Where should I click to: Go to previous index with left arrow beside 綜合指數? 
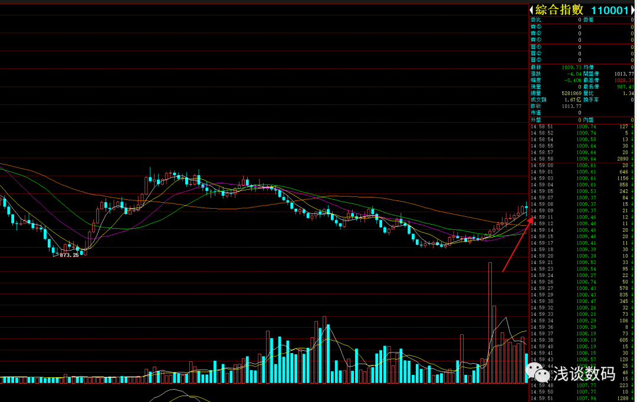tap(531, 10)
